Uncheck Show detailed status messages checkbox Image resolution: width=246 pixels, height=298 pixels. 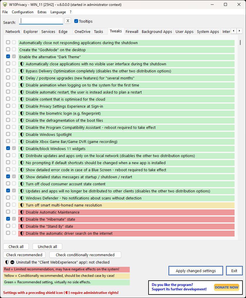tap(8, 177)
